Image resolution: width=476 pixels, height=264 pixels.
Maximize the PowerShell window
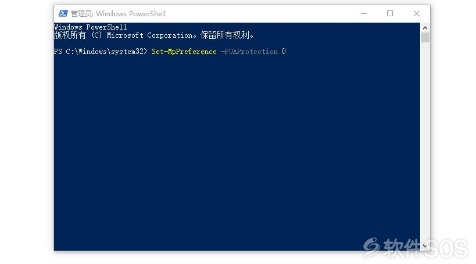[390, 14]
